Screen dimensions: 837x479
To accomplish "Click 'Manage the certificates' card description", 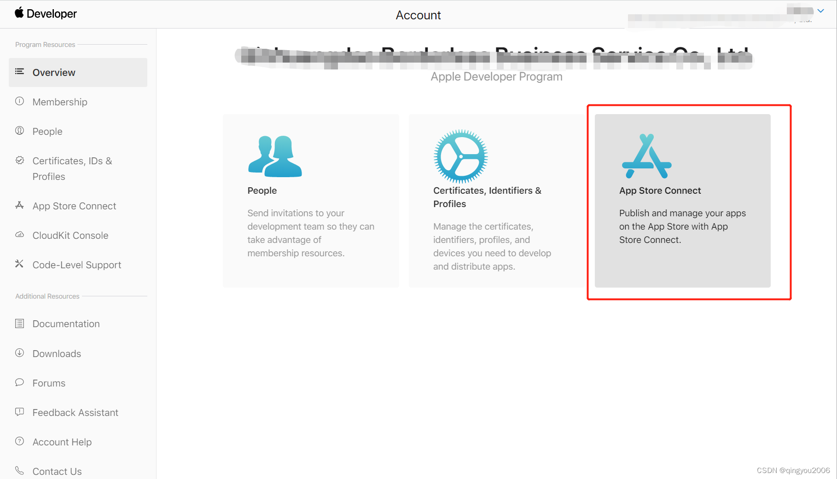I will 492,247.
